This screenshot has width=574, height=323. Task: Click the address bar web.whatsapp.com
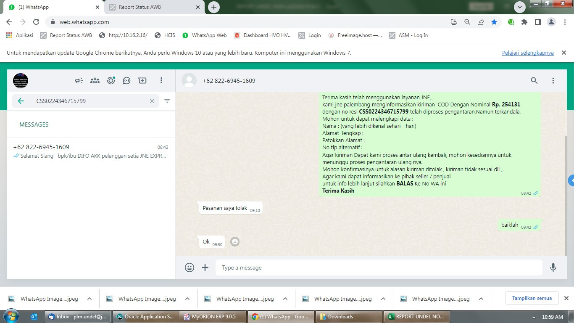[x=84, y=22]
